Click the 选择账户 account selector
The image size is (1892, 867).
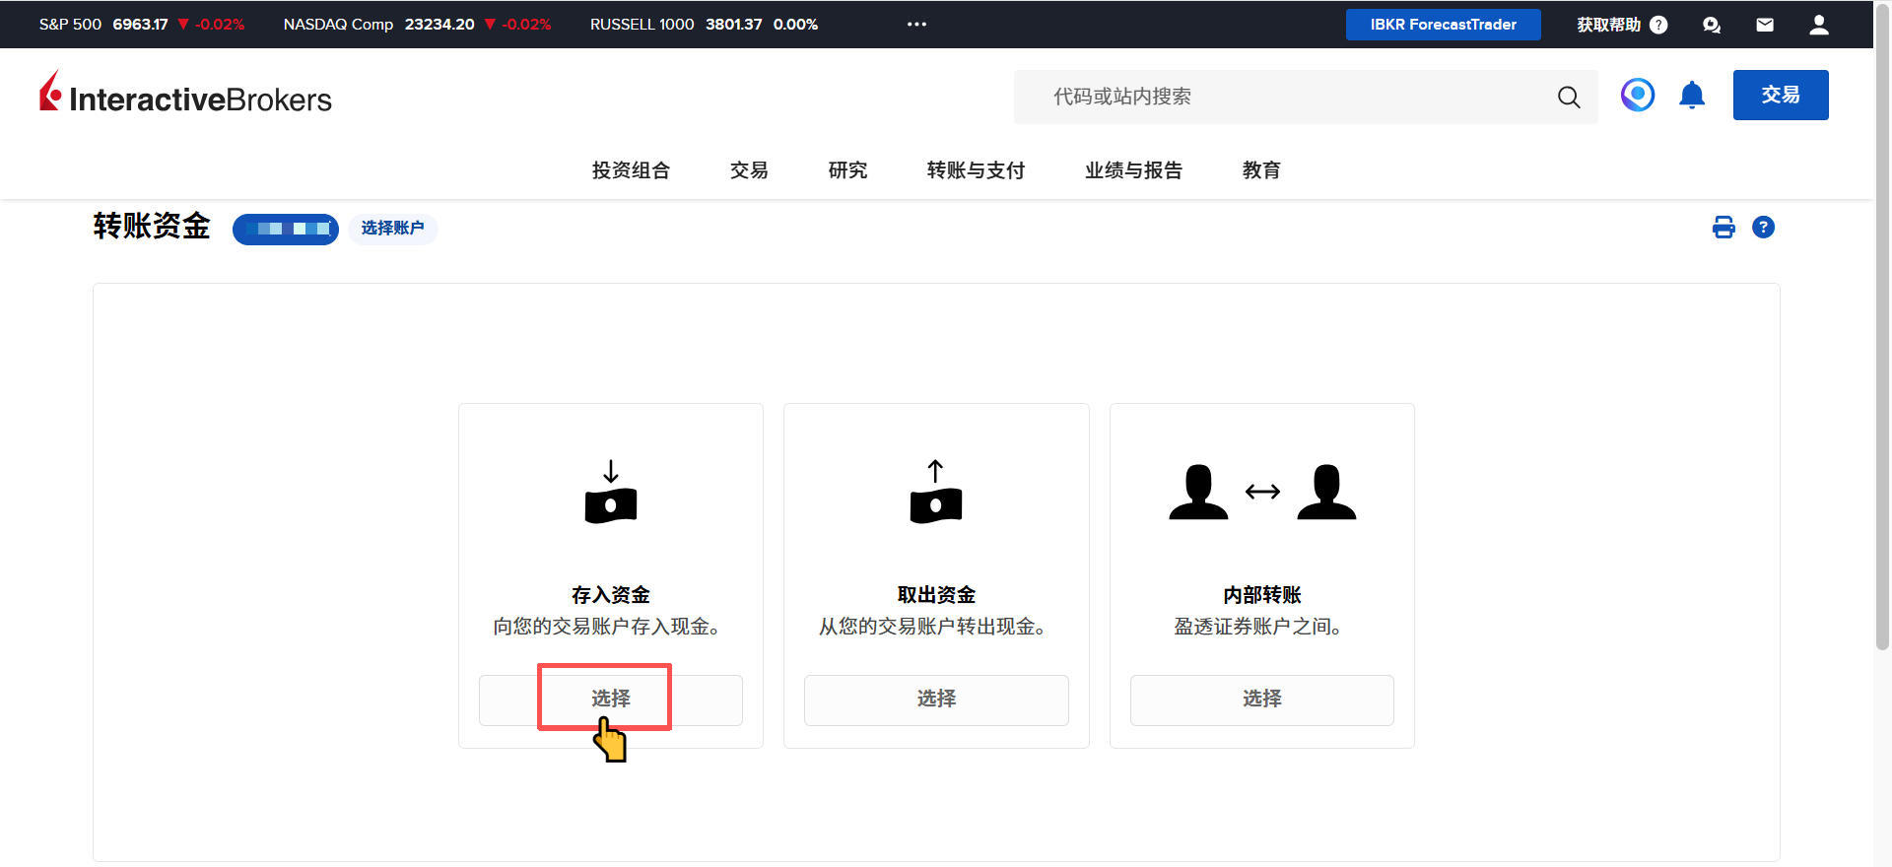pos(392,229)
